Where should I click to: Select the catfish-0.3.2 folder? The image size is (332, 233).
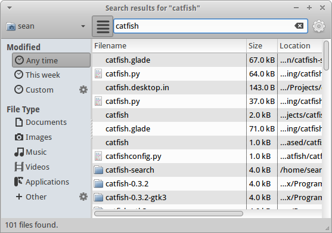coord(207,184)
